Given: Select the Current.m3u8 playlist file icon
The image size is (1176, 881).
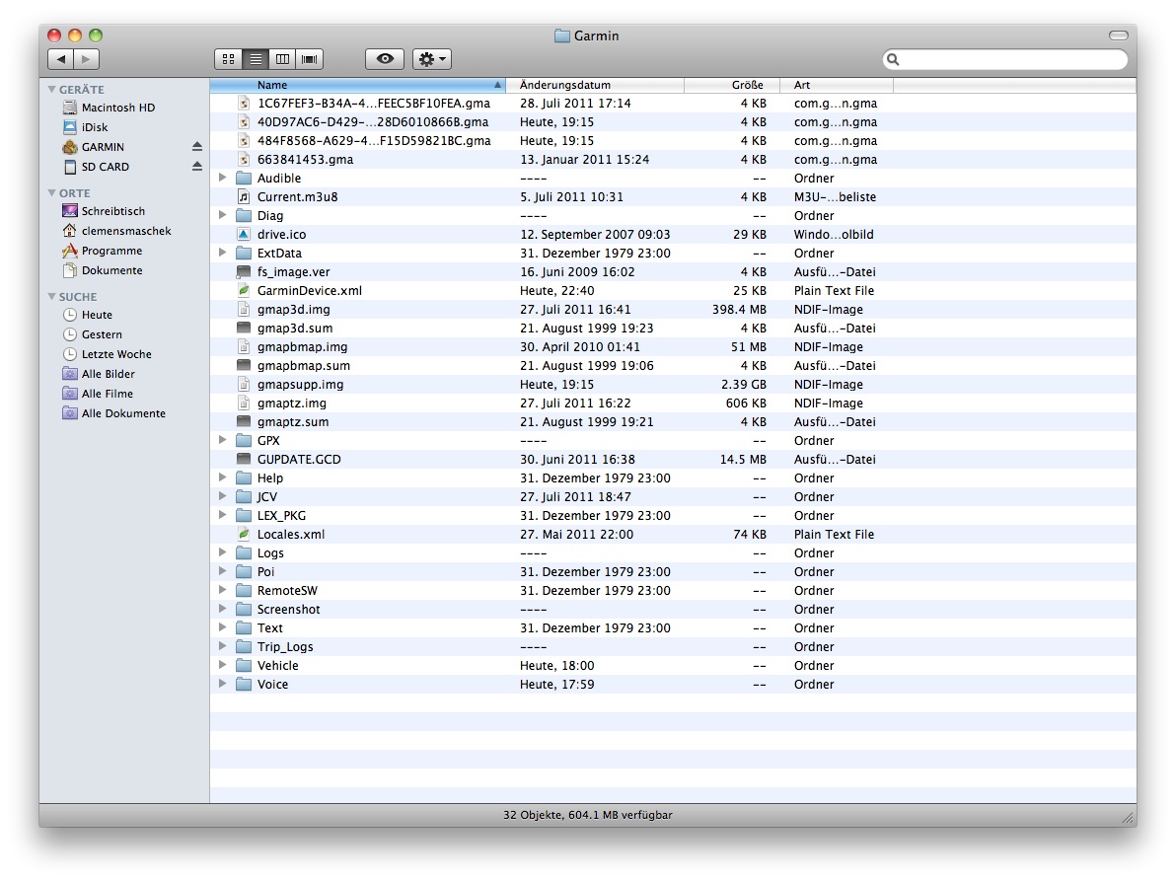Looking at the screenshot, I should 243,196.
